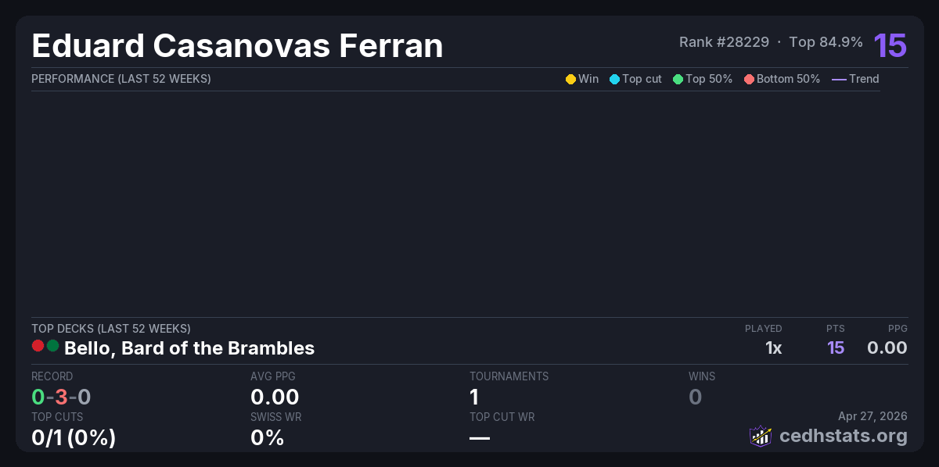Screen dimensions: 939x467
Task: Click the red mana color dot
Action: (x=38, y=346)
